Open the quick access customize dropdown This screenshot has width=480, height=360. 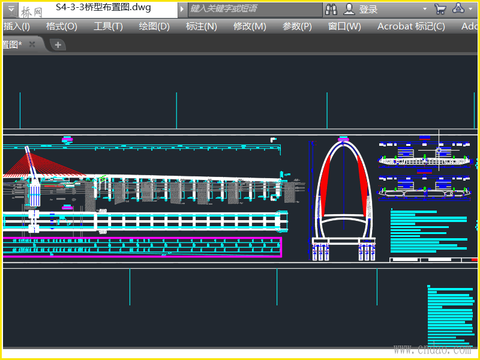click(11, 9)
